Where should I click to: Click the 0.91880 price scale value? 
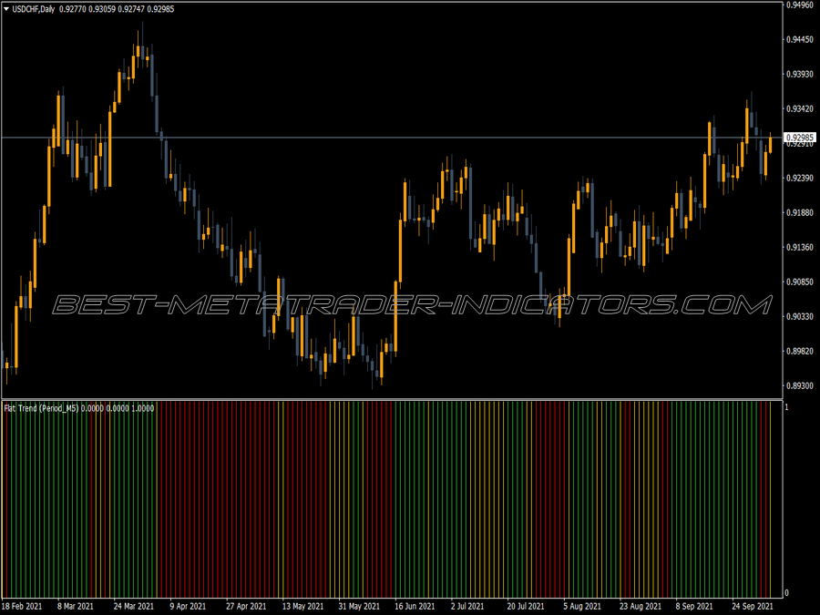tap(800, 213)
